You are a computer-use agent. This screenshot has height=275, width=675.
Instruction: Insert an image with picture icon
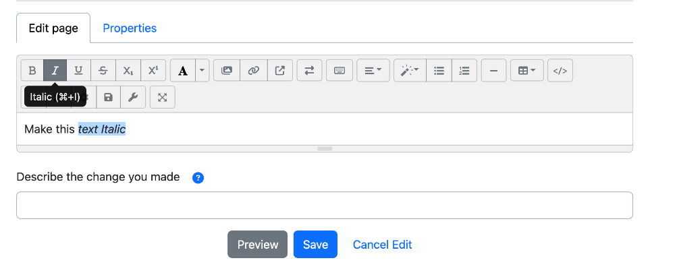pyautogui.click(x=226, y=71)
